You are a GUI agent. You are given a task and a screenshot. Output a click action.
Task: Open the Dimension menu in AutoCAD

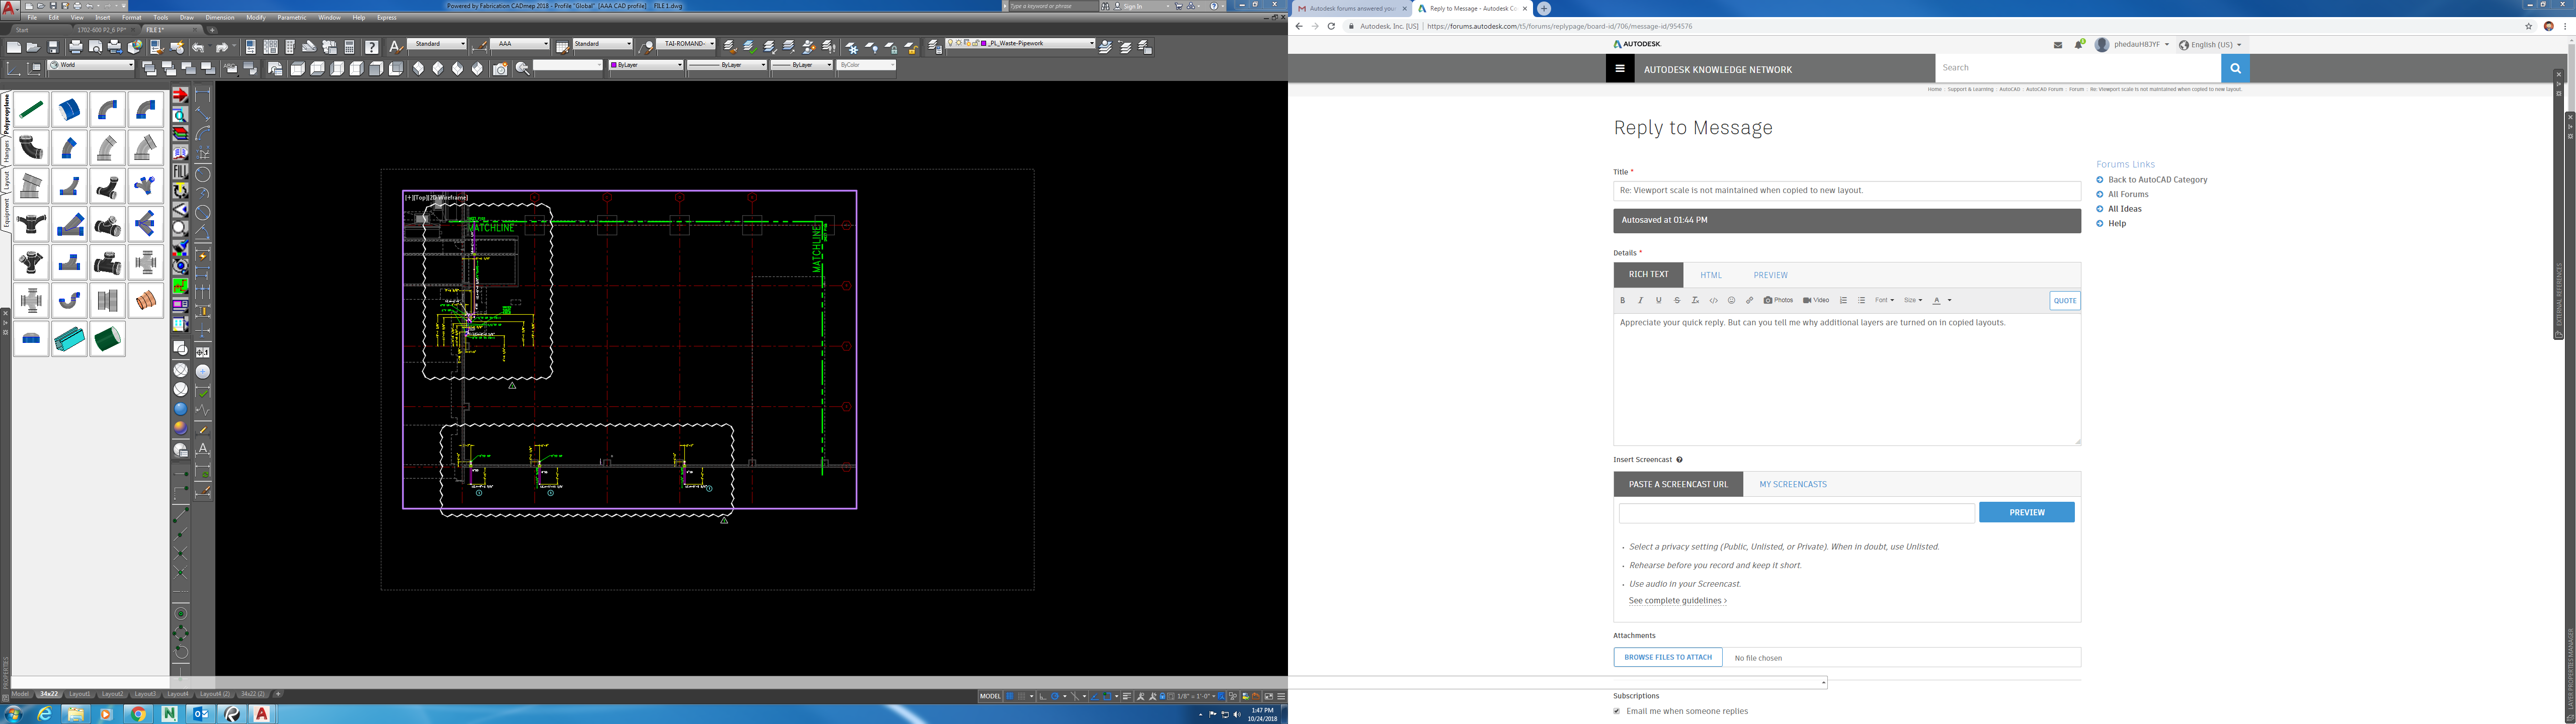[x=220, y=17]
